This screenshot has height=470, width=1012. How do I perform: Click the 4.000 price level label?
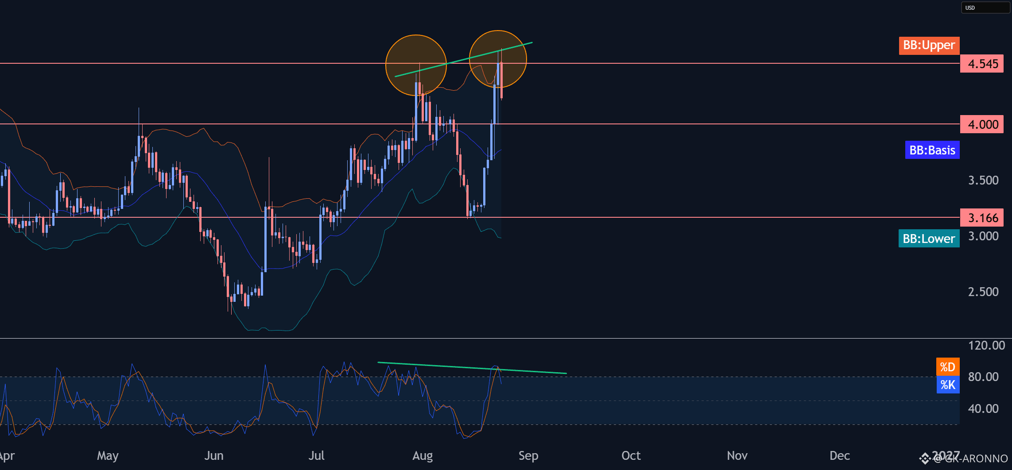coord(982,124)
